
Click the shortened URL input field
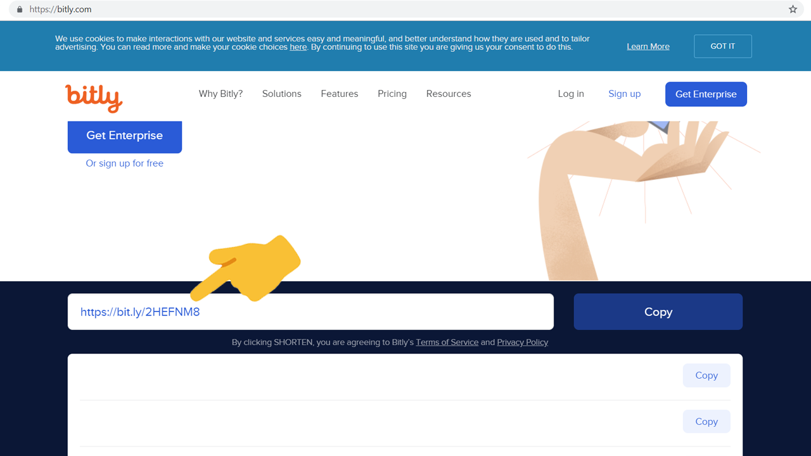(x=310, y=312)
